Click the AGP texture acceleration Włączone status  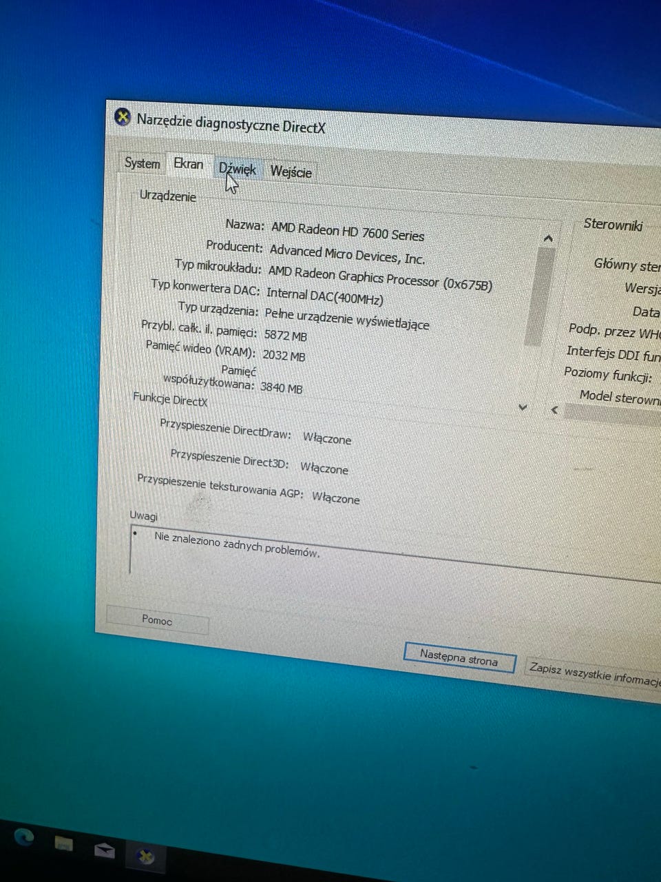tap(336, 498)
